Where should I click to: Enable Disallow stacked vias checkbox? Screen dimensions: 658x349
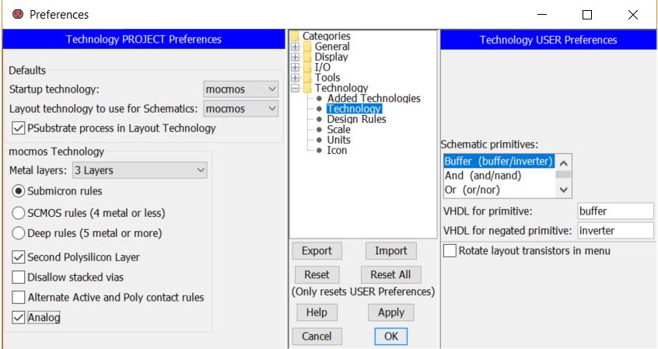click(x=19, y=277)
